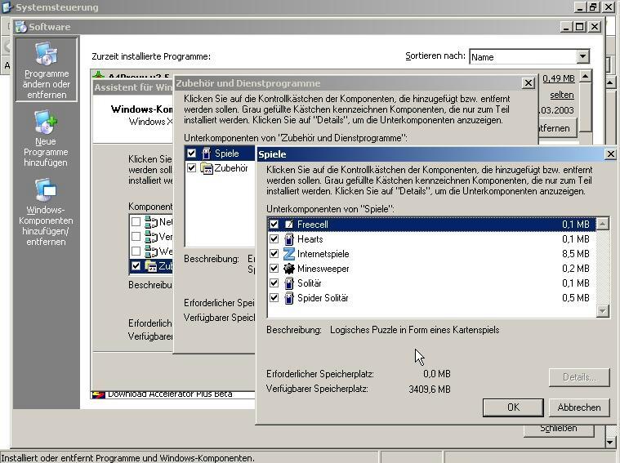The height and width of the screenshot is (463, 620).
Task: Uncheck the Minesweeper checkbox
Action: [x=274, y=269]
